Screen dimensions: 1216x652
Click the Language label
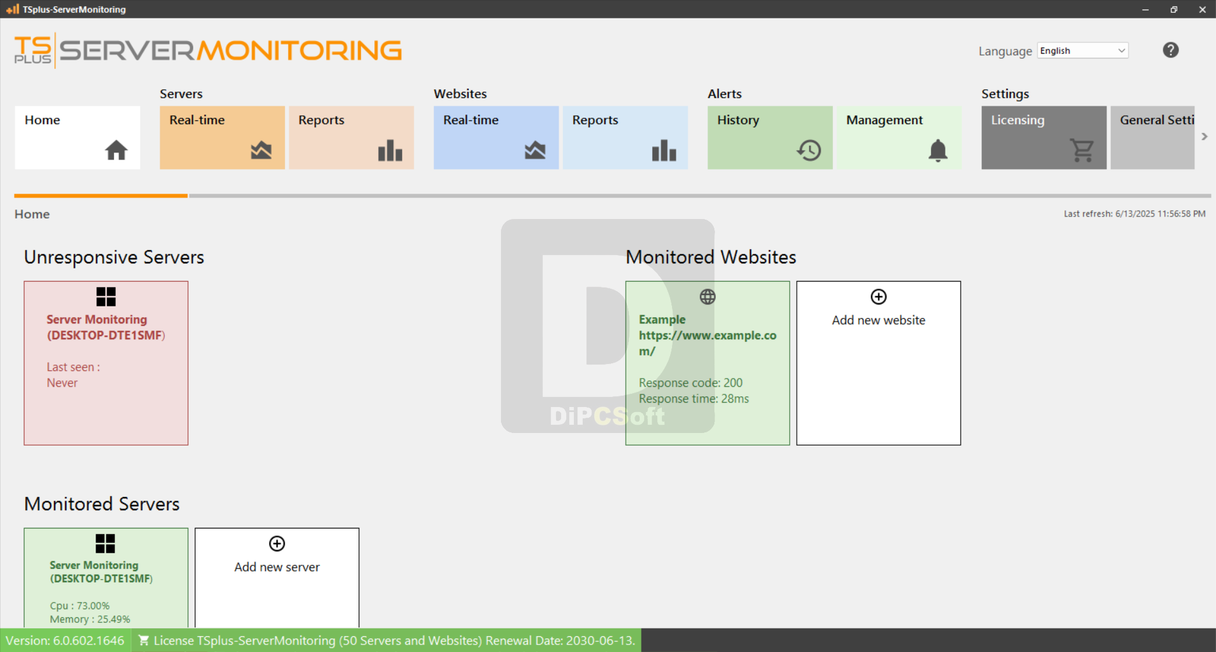pyautogui.click(x=1005, y=51)
